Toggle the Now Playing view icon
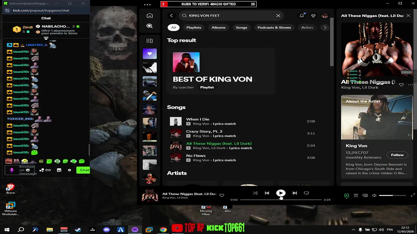Viewport: 417px width, 234px height. 347,195
